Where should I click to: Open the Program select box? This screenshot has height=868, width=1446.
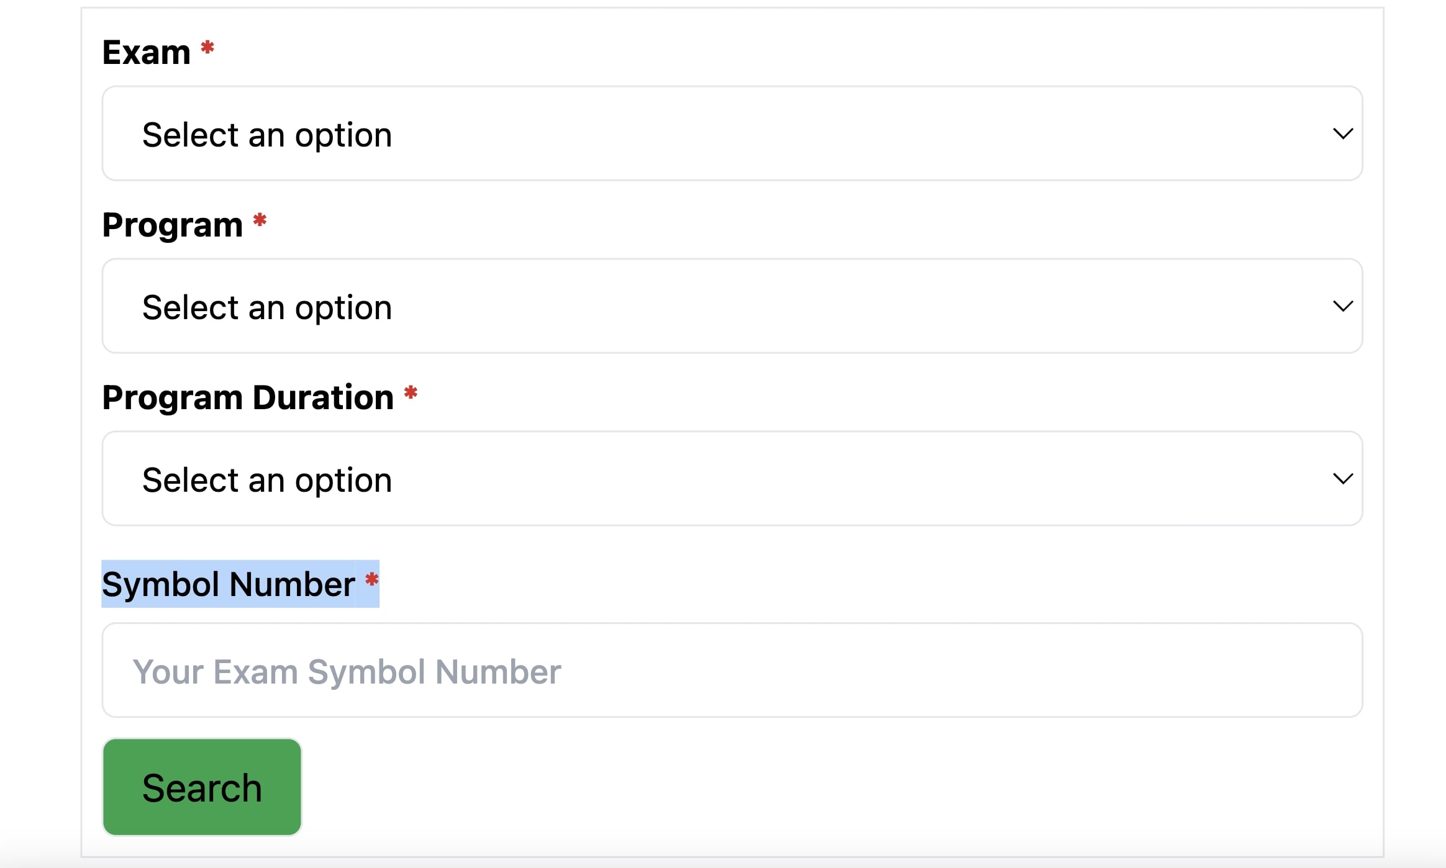point(732,306)
